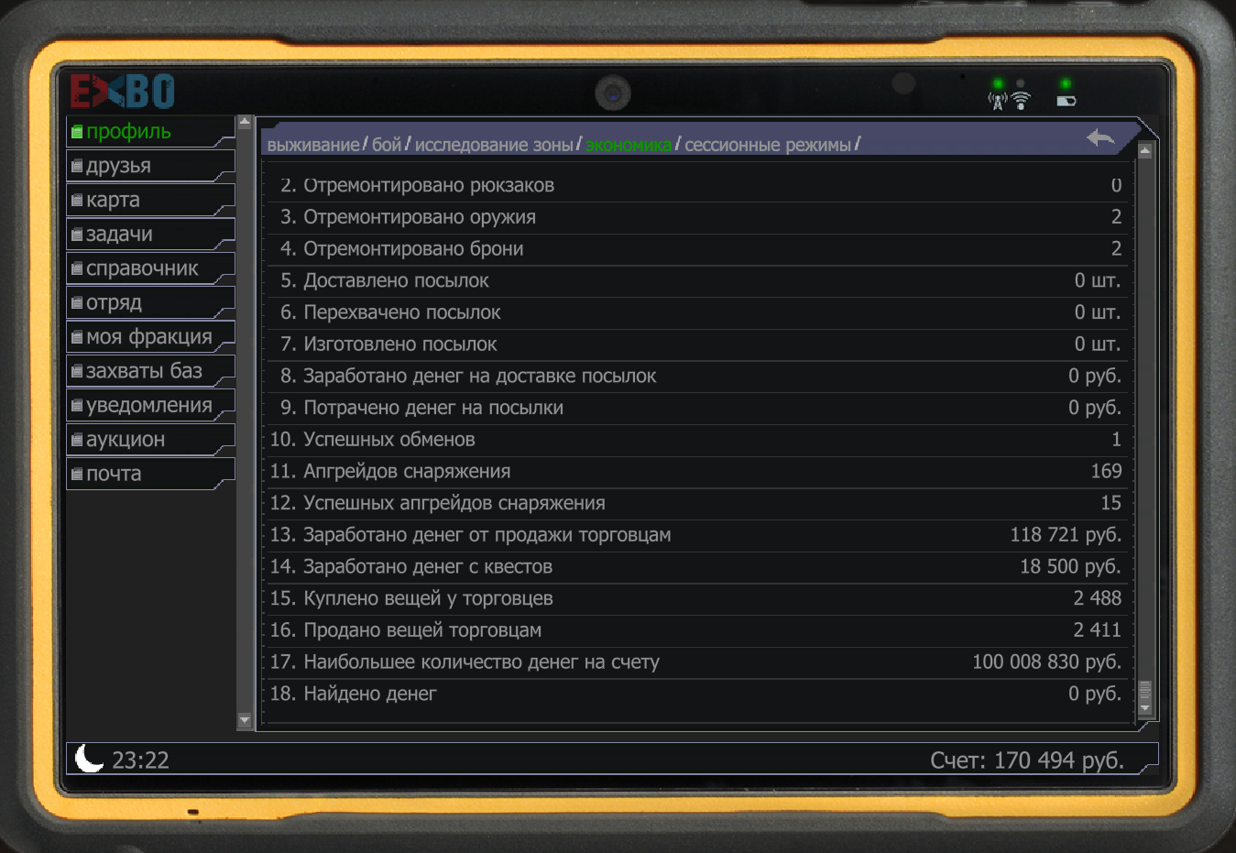The image size is (1236, 853).
Task: Click the value '169'
Action: coord(1106,471)
